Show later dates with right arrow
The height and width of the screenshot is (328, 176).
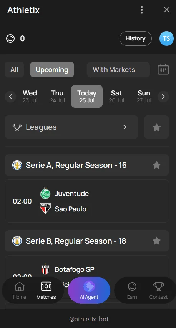(163, 97)
